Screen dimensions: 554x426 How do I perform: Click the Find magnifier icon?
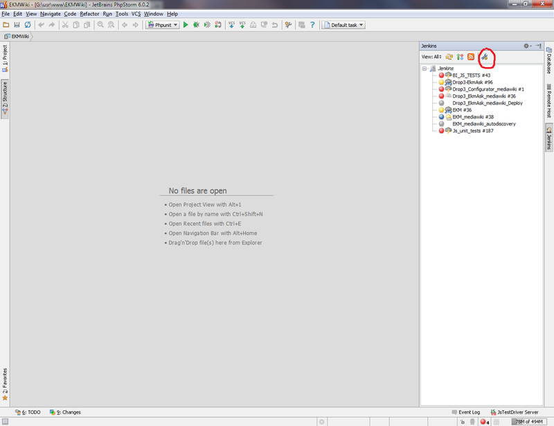click(x=100, y=25)
